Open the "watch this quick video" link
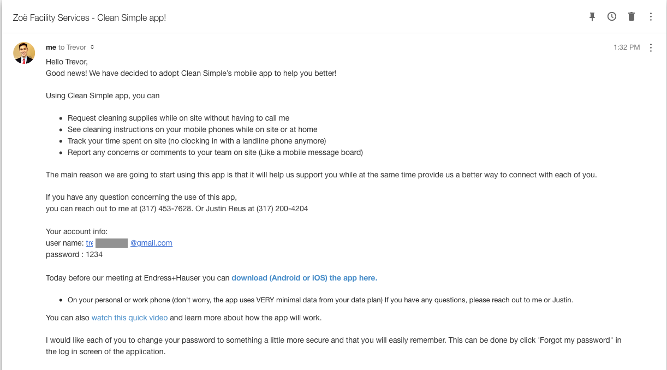The height and width of the screenshot is (370, 667). point(129,318)
